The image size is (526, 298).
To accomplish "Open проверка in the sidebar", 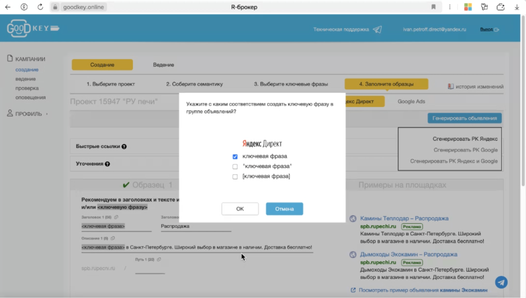I will (x=27, y=88).
